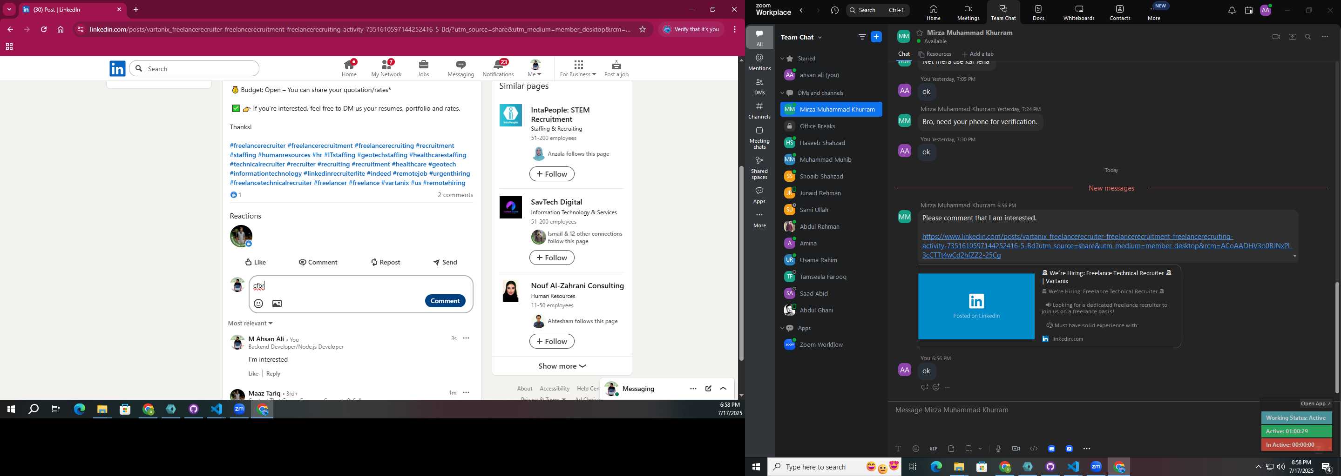This screenshot has width=1341, height=476.
Task: Add reaction emoji to last 'ok' message
Action: tap(936, 387)
